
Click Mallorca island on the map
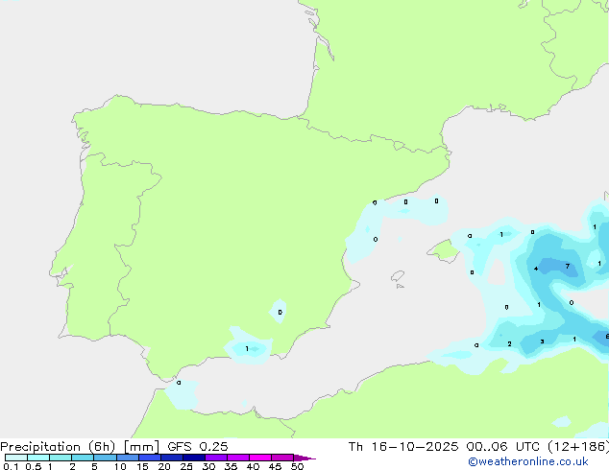(444, 251)
